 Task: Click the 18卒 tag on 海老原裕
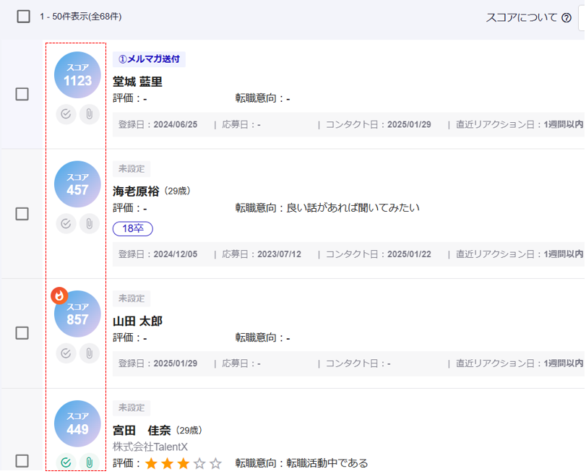click(x=133, y=228)
